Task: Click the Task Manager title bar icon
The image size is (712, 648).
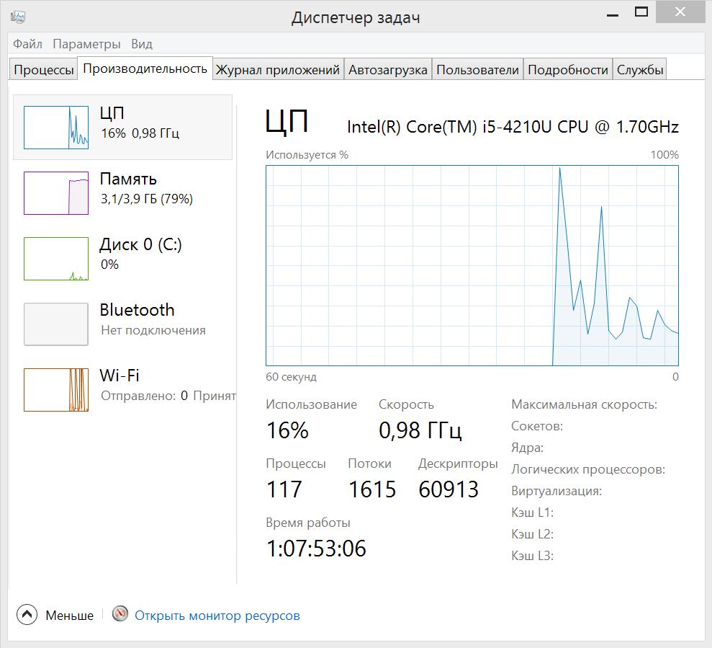Action: (19, 17)
